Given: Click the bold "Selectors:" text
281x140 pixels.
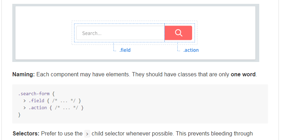Looking at the screenshot, I should [26, 134].
